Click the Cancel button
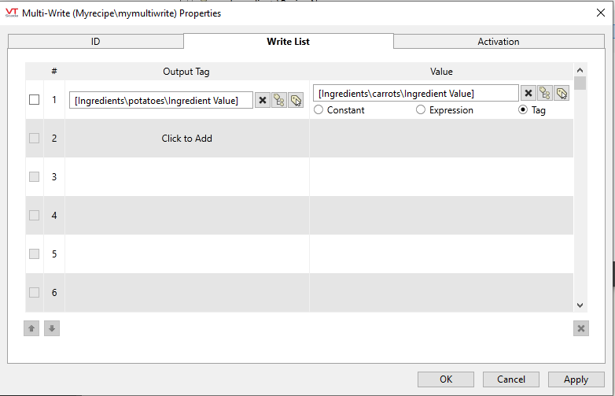The width and height of the screenshot is (615, 396). tap(511, 379)
